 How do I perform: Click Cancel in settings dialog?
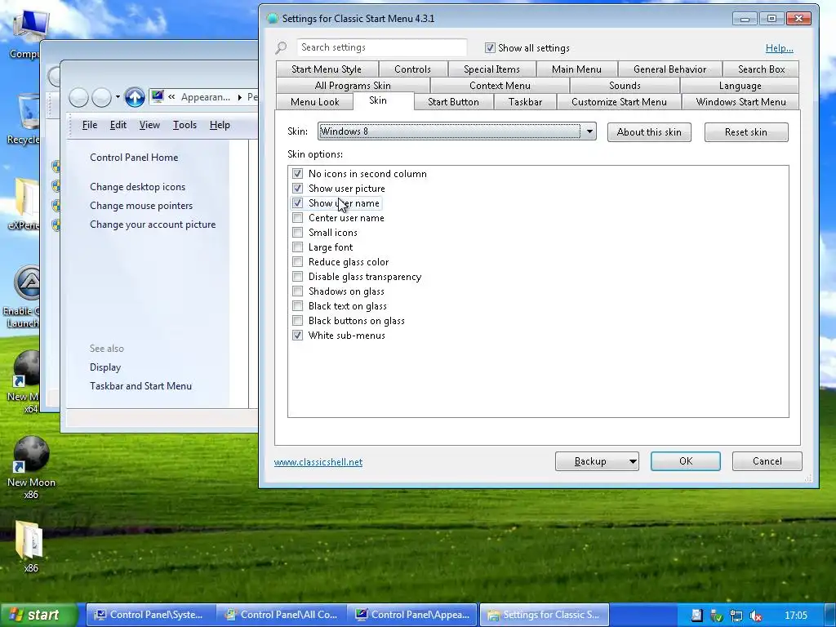(767, 461)
